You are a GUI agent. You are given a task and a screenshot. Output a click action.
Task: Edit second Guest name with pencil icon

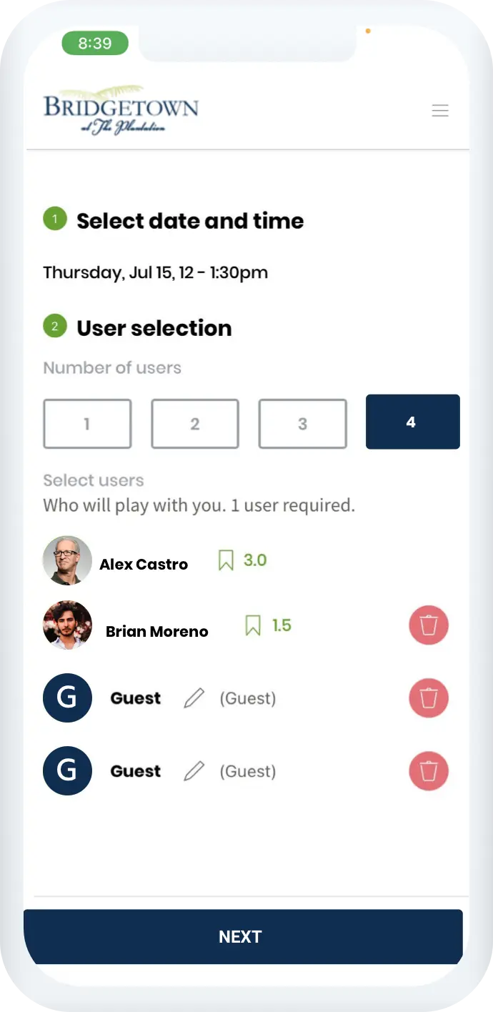(194, 771)
